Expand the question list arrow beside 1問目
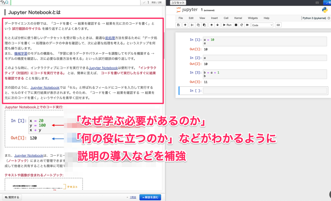 (127, 197)
